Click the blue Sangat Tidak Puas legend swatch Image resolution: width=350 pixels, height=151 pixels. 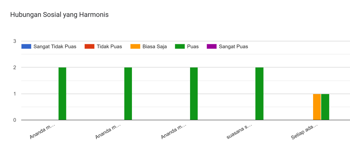(26, 47)
